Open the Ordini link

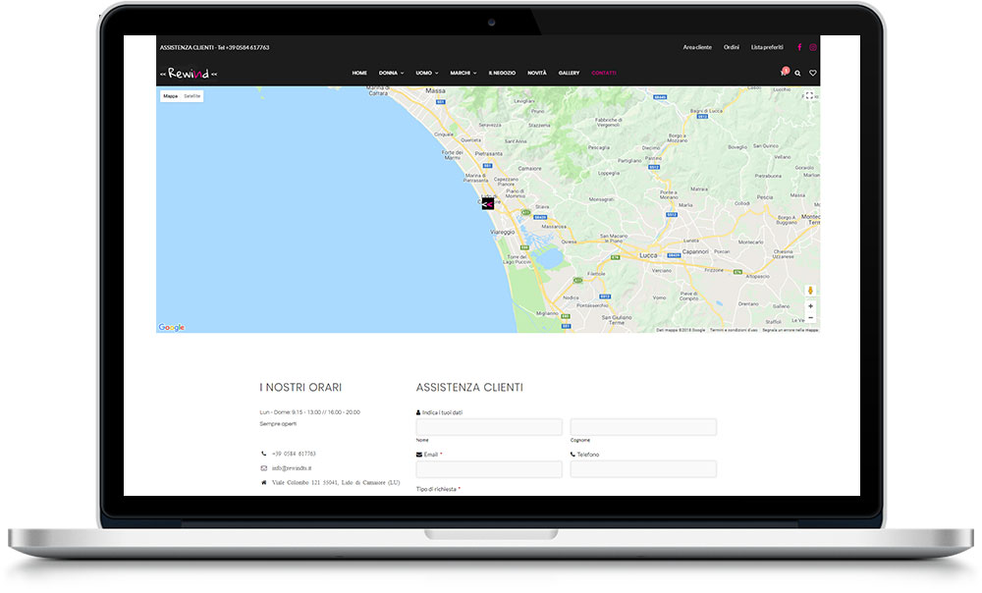732,47
